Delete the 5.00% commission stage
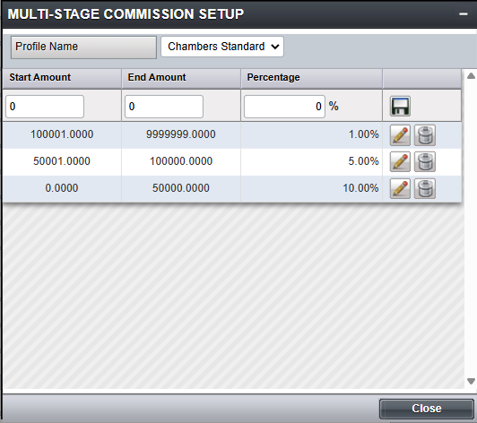 425,162
